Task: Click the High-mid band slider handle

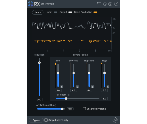Action: [89, 73]
